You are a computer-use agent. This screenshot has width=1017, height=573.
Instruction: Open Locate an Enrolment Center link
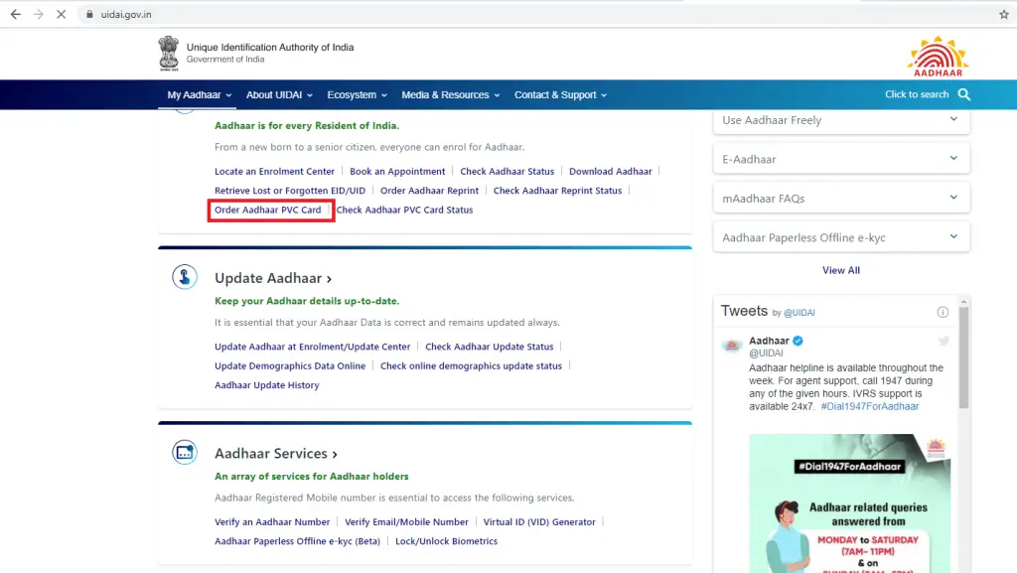coord(274,171)
